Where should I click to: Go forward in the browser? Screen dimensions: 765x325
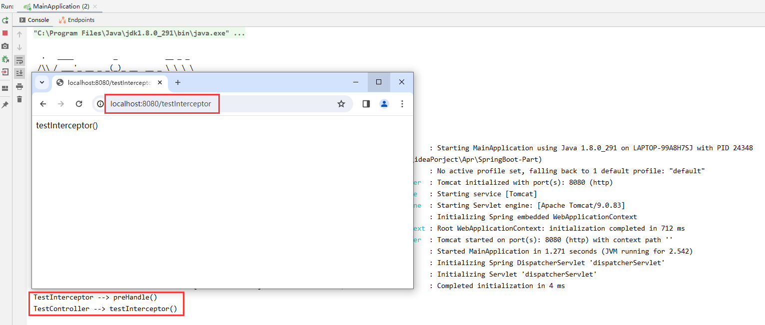tap(61, 104)
